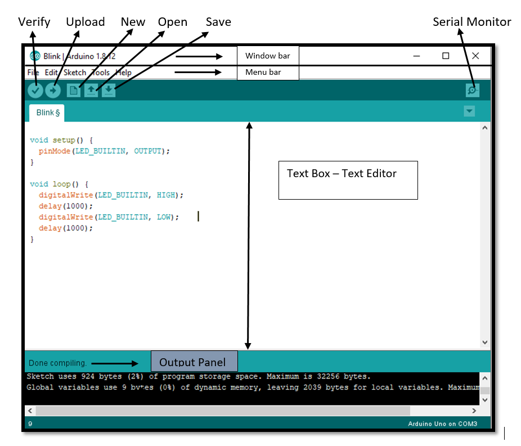Click the 'digitalWrite(LED_BUILTIN, LOW);' line

click(x=109, y=217)
